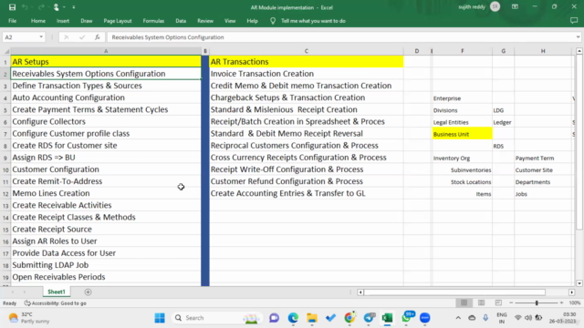
Task: Open Ribbon Display Options icon
Action: click(515, 6)
